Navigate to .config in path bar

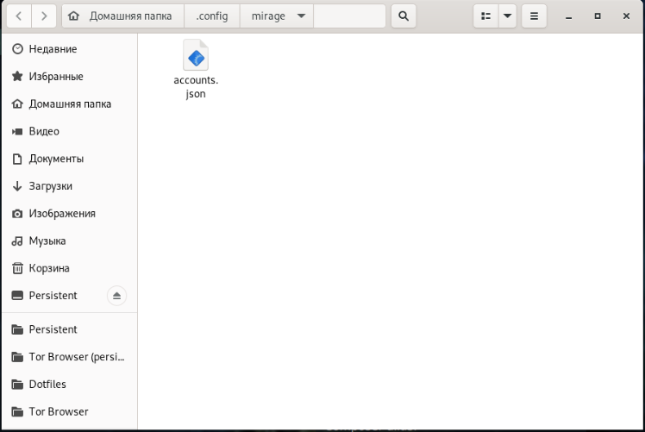click(212, 16)
